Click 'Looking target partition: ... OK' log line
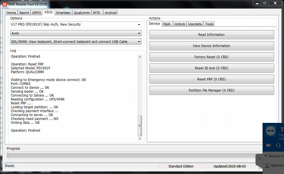Image resolution: width=284 pixels, height=174 pixels. point(34,107)
